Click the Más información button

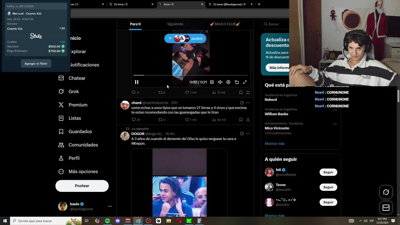[x=278, y=68]
